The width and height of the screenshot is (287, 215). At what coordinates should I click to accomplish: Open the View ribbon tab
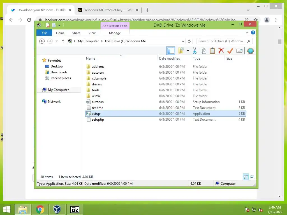pyautogui.click(x=92, y=33)
